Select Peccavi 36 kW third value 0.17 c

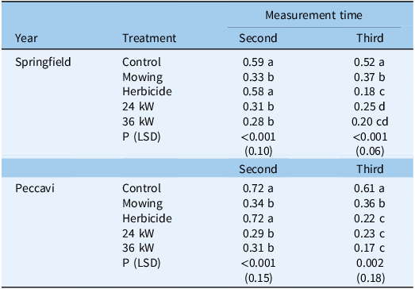pyautogui.click(x=370, y=248)
